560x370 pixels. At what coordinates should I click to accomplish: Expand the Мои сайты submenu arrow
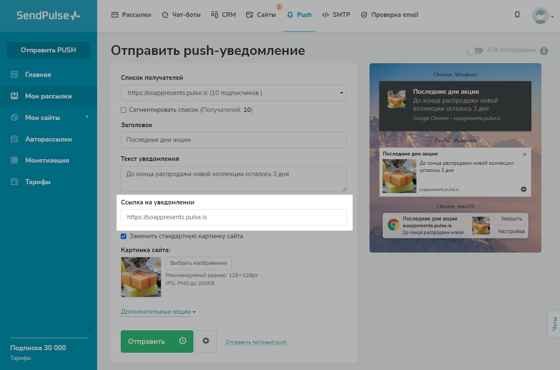[x=87, y=117]
